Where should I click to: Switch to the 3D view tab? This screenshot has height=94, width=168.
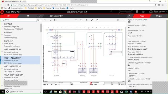click(28, 16)
